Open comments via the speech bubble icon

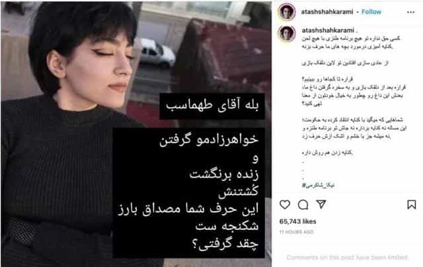tap(303, 205)
